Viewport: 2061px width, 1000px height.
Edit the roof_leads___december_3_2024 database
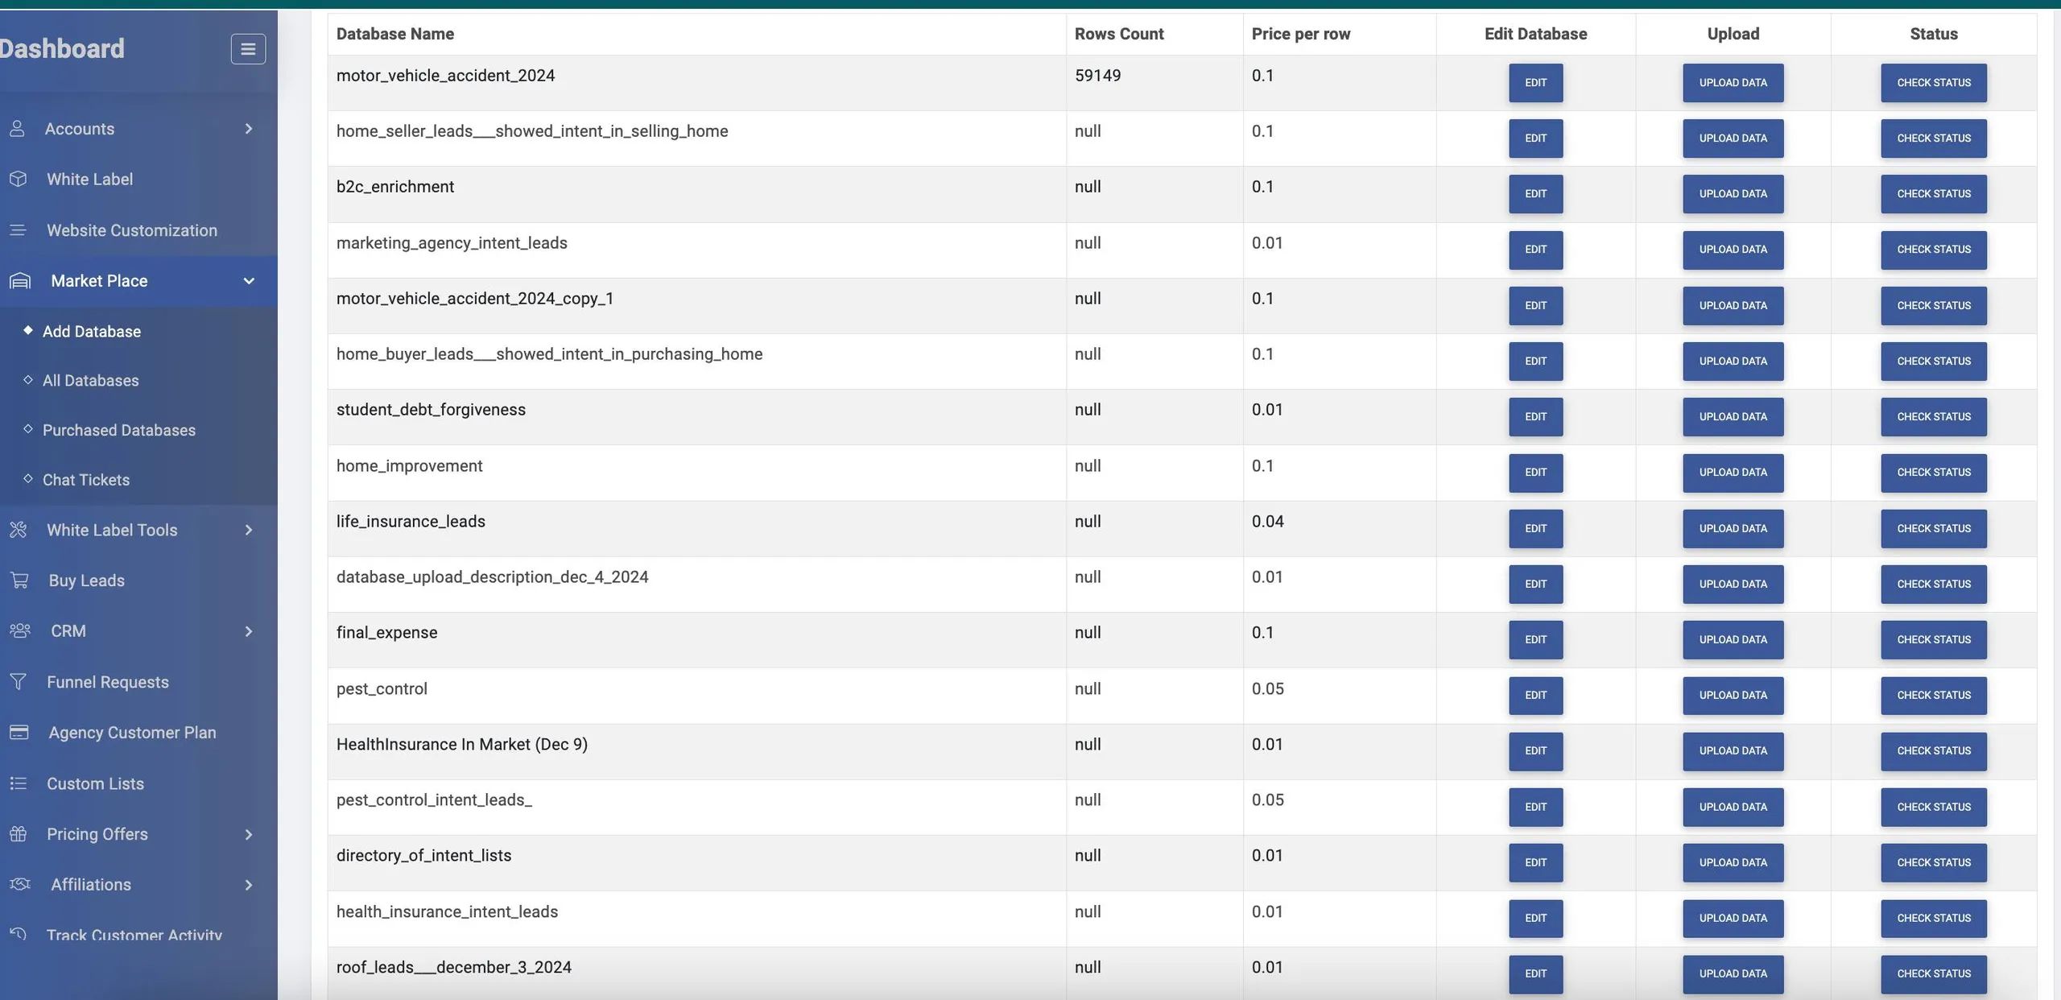coord(1535,974)
